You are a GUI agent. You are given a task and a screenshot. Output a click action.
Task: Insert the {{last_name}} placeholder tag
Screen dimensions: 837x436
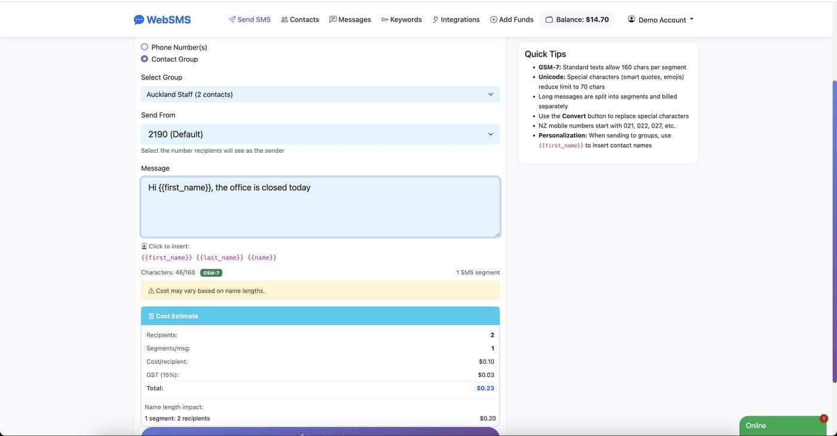click(219, 258)
